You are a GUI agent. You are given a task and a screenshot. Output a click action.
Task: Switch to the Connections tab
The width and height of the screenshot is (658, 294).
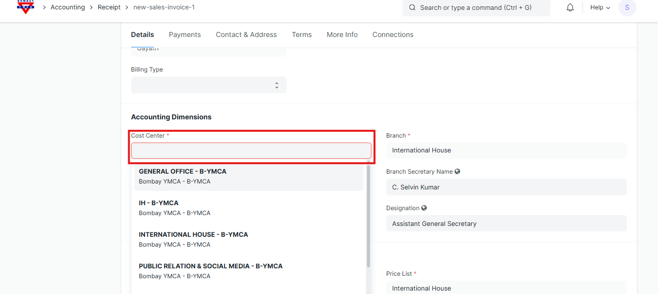coord(393,35)
